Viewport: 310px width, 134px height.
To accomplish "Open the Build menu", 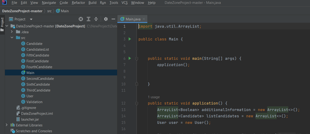I will coord(92,3).
